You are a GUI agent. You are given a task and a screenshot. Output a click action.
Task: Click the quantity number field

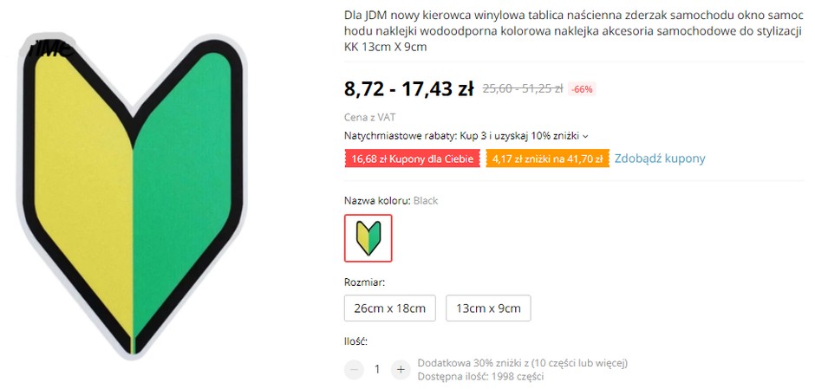coord(377,369)
